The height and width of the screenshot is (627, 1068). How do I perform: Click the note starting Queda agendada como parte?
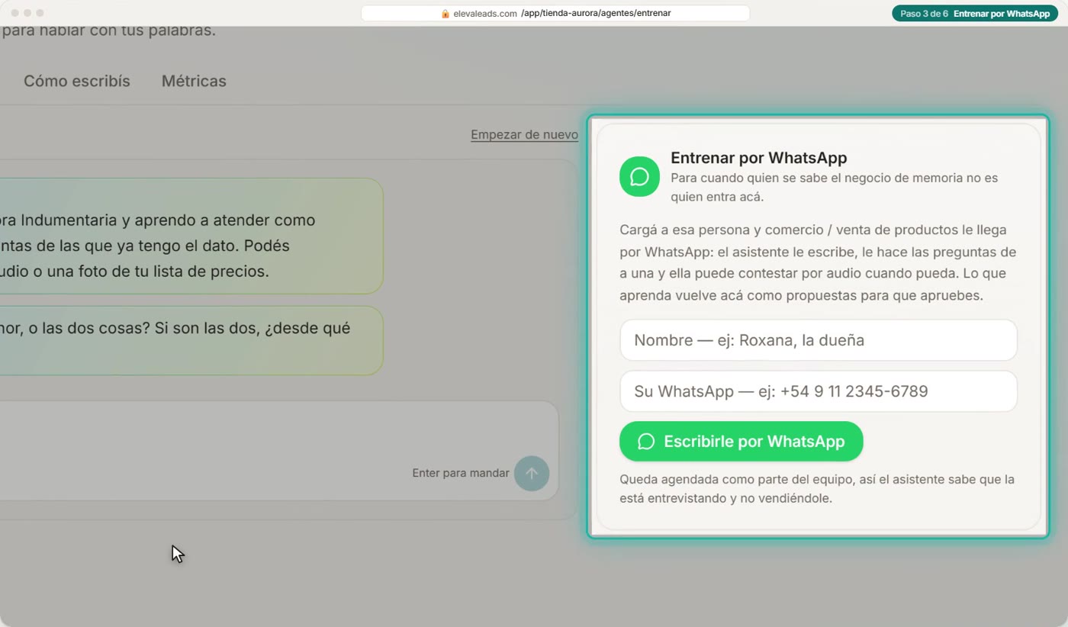(x=817, y=489)
